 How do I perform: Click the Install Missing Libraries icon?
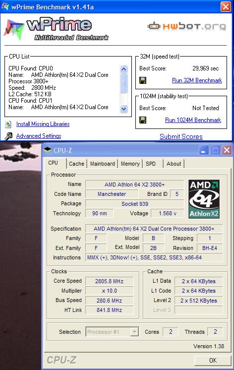tap(8, 124)
